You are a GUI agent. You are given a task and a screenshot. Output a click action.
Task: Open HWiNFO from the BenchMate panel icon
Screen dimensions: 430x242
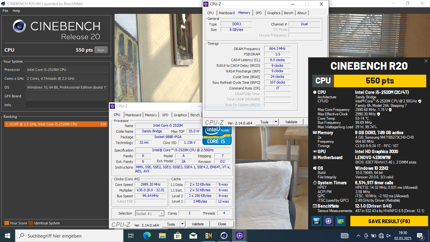[x=317, y=221]
